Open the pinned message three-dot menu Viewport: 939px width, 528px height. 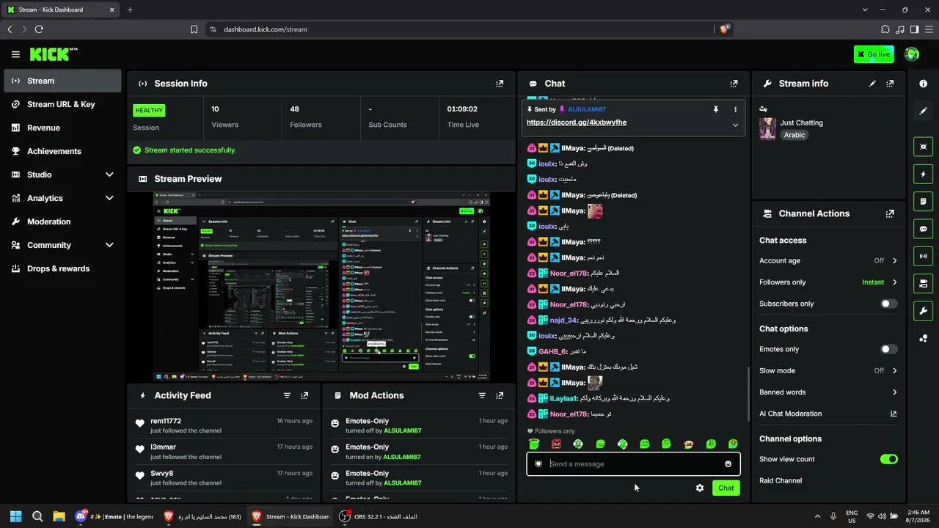735,109
